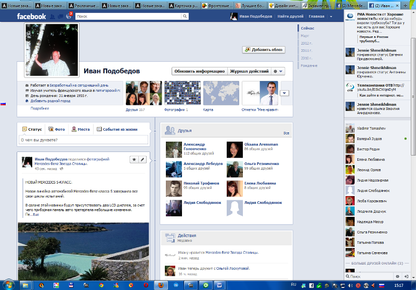Click the friend requests icon
Viewport: 416px width, 290px height.
coord(52,17)
